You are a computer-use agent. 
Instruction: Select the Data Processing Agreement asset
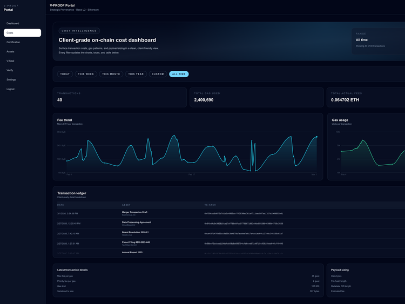click(137, 222)
